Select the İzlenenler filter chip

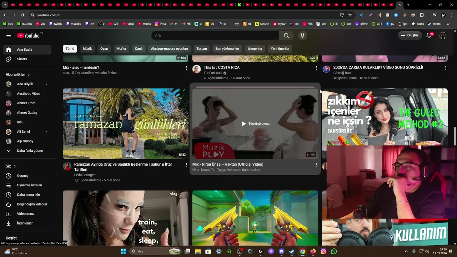(x=255, y=49)
